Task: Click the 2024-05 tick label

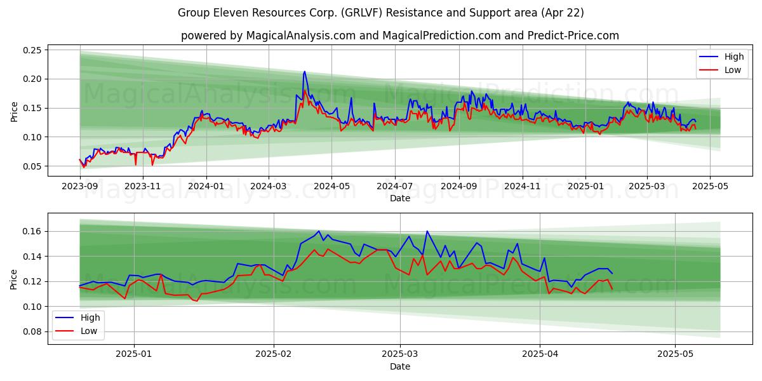Action: click(x=332, y=187)
